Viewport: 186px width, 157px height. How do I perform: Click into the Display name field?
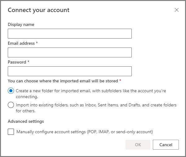coord(70,34)
